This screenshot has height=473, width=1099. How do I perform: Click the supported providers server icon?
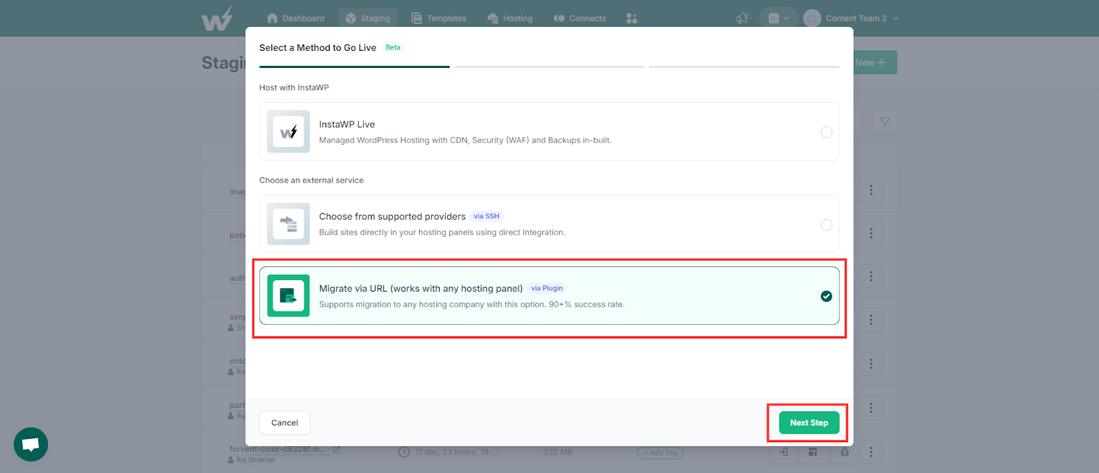pyautogui.click(x=288, y=224)
